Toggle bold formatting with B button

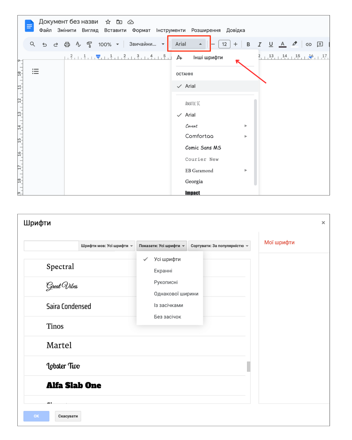tap(248, 44)
